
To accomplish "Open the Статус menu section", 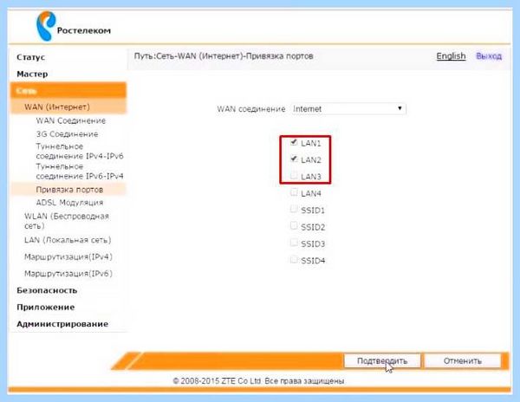I will (31, 57).
